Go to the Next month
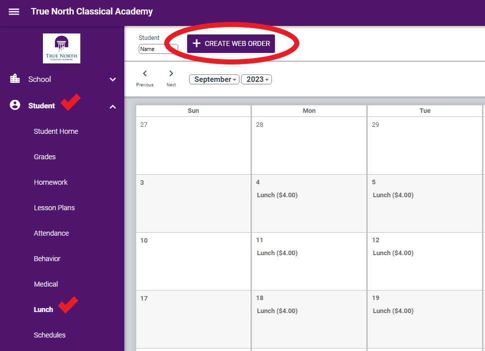Screen dimensions: 485x351 pos(171,78)
